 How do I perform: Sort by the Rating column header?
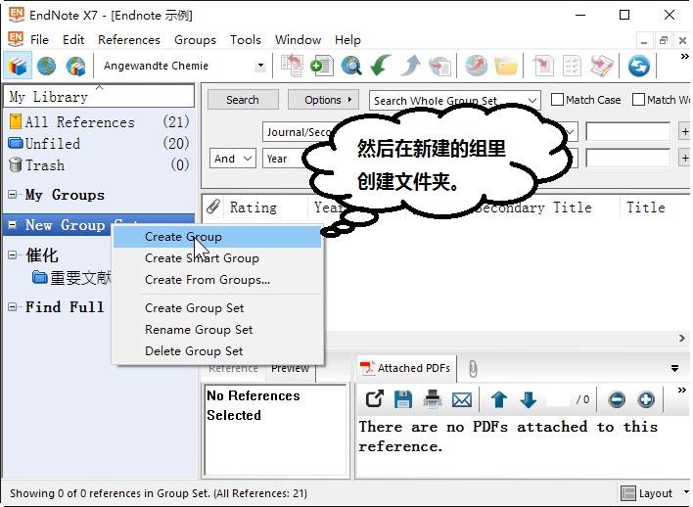click(x=254, y=207)
